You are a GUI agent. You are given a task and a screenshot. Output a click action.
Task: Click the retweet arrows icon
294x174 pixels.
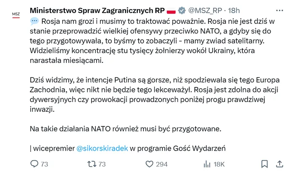point(92,164)
